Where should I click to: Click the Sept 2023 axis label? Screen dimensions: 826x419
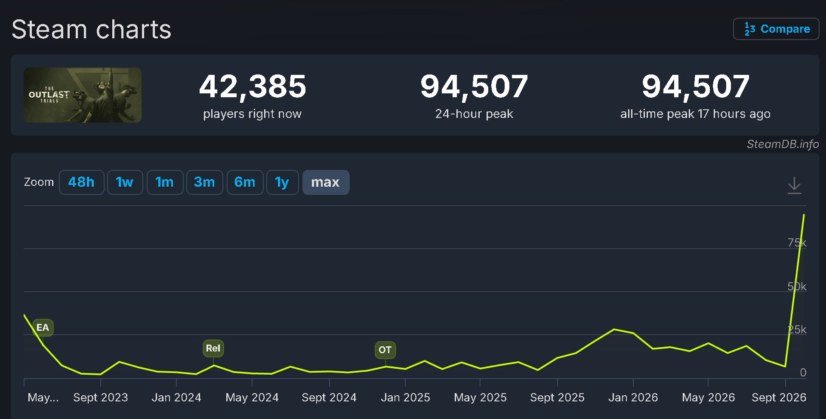[101, 397]
